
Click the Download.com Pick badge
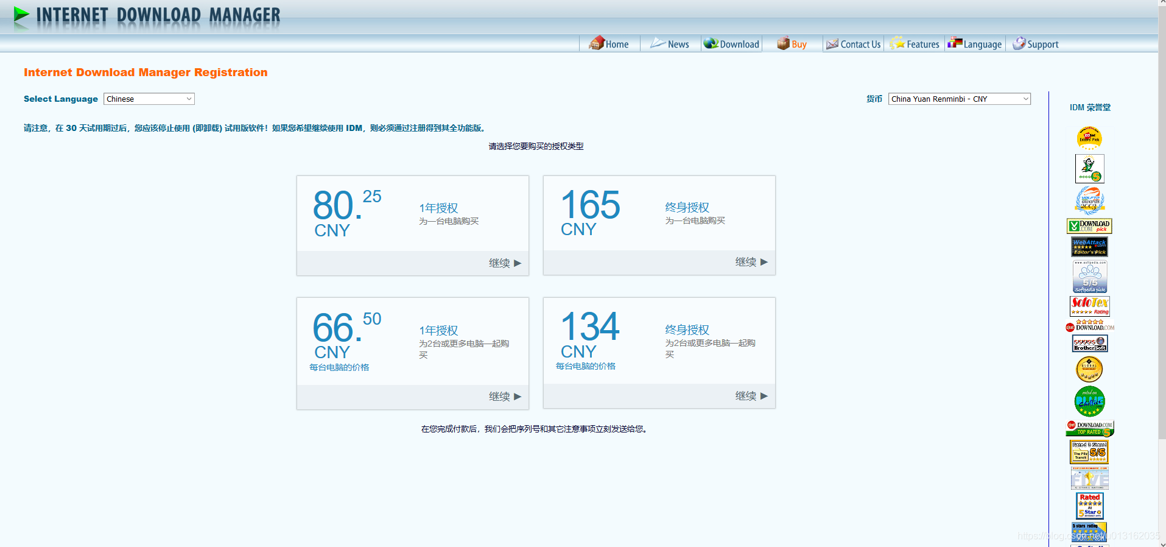(x=1089, y=226)
